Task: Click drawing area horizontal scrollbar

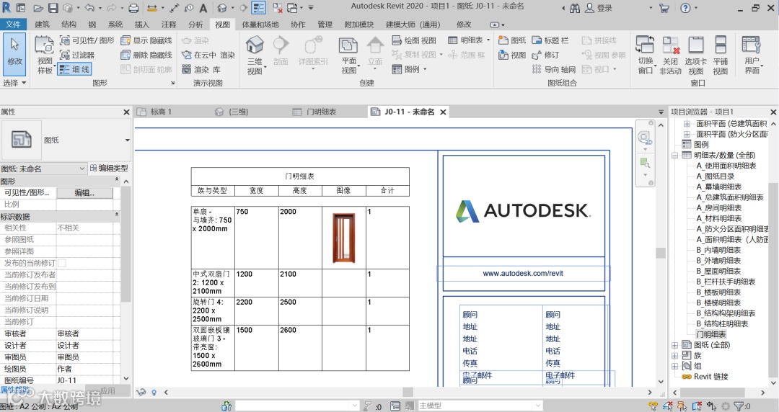Action: 408,392
